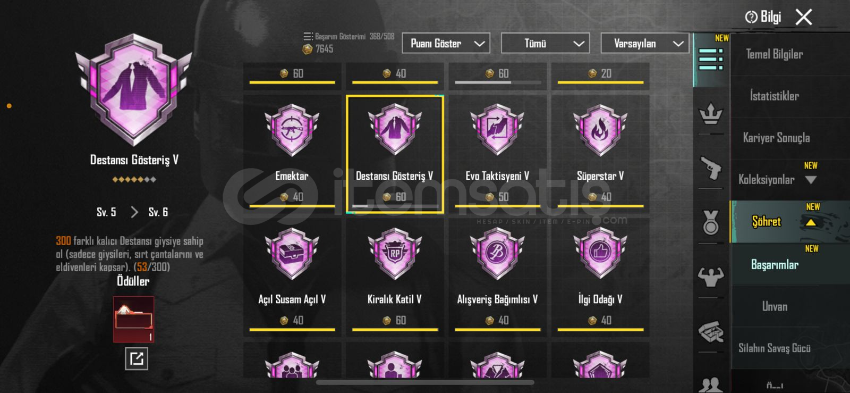Image resolution: width=850 pixels, height=393 pixels.
Task: Open the Kiralık Katil V RP badge
Action: click(x=395, y=254)
